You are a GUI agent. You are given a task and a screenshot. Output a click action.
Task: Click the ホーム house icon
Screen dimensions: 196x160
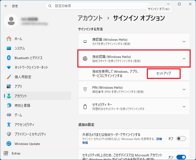(x=9, y=39)
